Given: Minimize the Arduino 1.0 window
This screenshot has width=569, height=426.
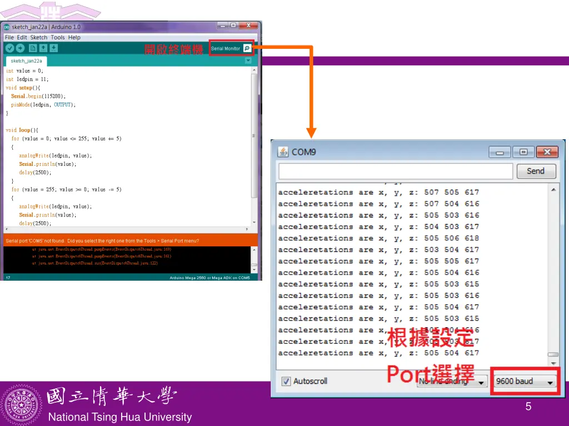Looking at the screenshot, I should [223, 26].
